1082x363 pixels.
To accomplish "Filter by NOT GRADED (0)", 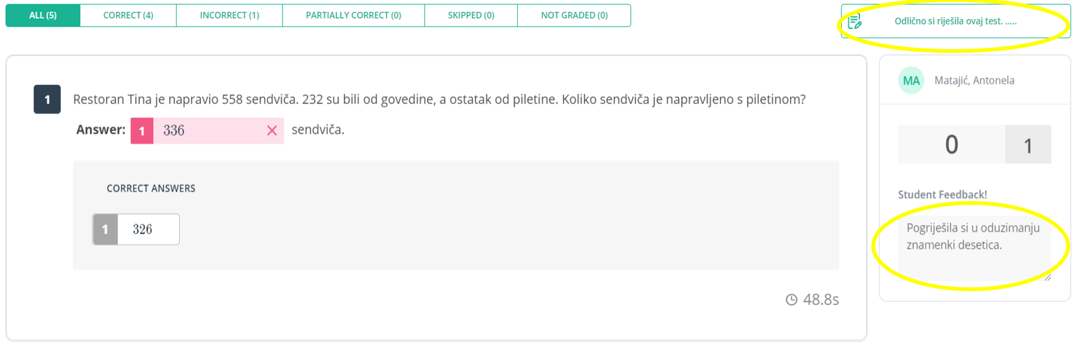I will 574,15.
